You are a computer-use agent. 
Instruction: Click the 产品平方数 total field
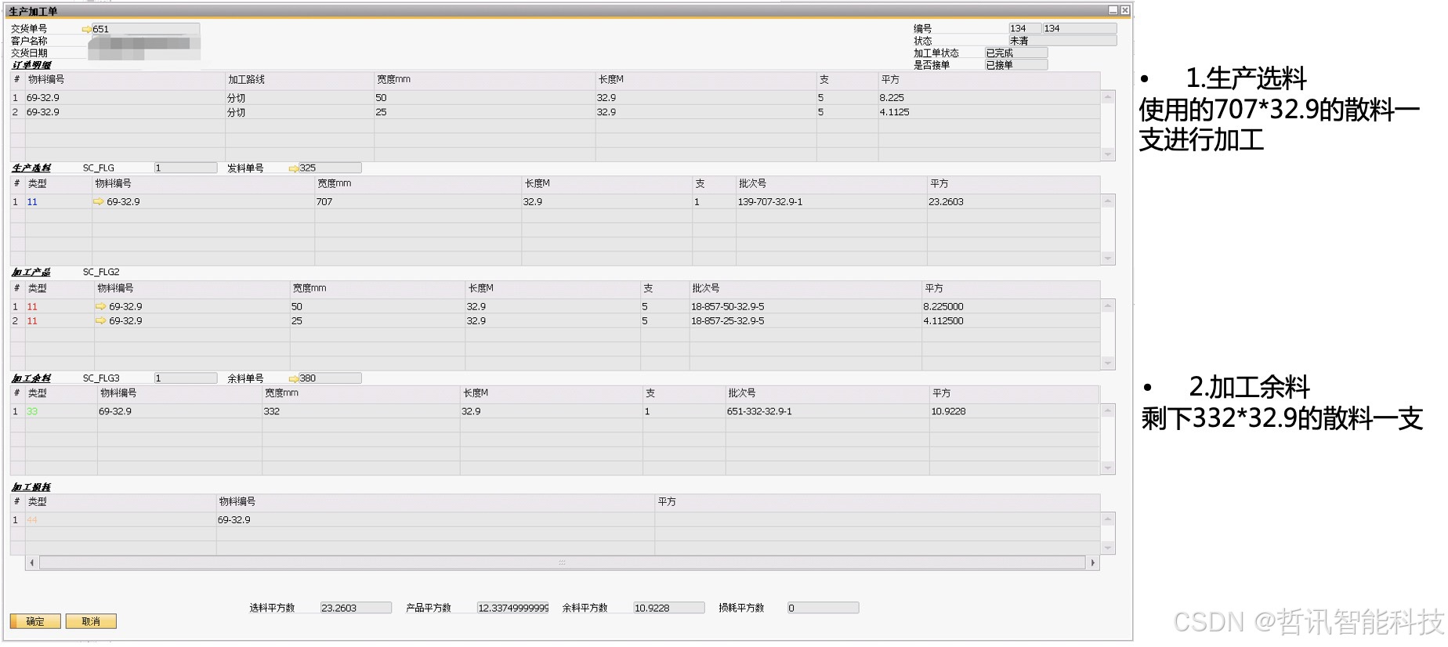(513, 608)
